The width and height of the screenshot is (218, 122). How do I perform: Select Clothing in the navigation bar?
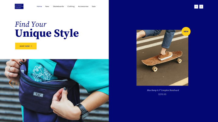pos(71,6)
